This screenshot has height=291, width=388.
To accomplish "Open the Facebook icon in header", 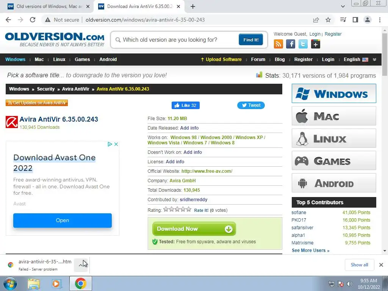I will pyautogui.click(x=291, y=44).
